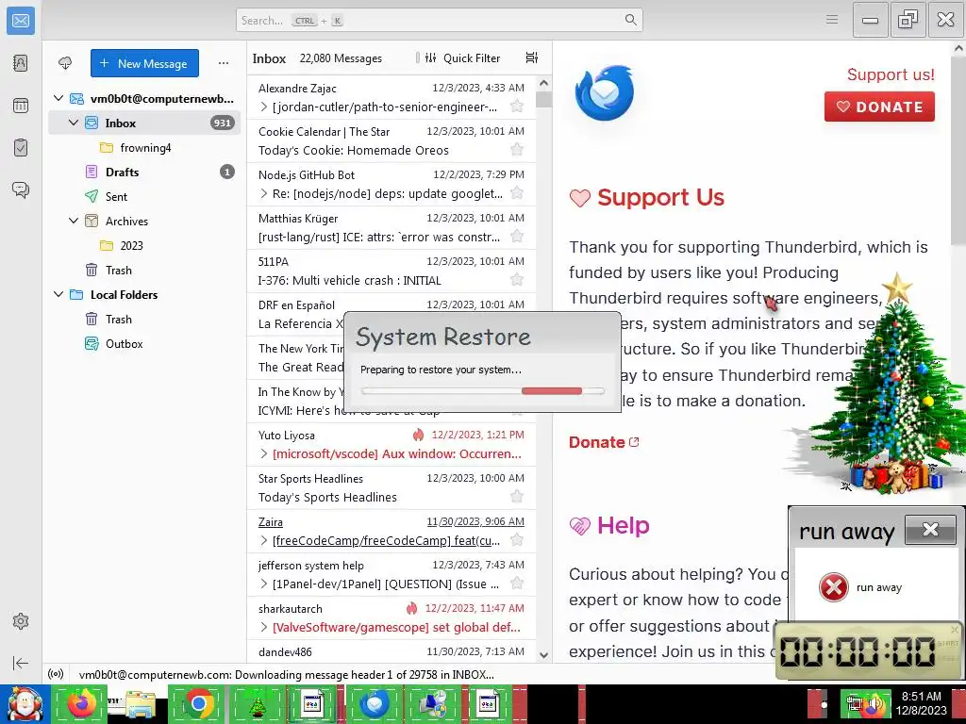Viewport: 966px width, 724px height.
Task: Expand the jordan-cutler thread
Action: pyautogui.click(x=264, y=107)
